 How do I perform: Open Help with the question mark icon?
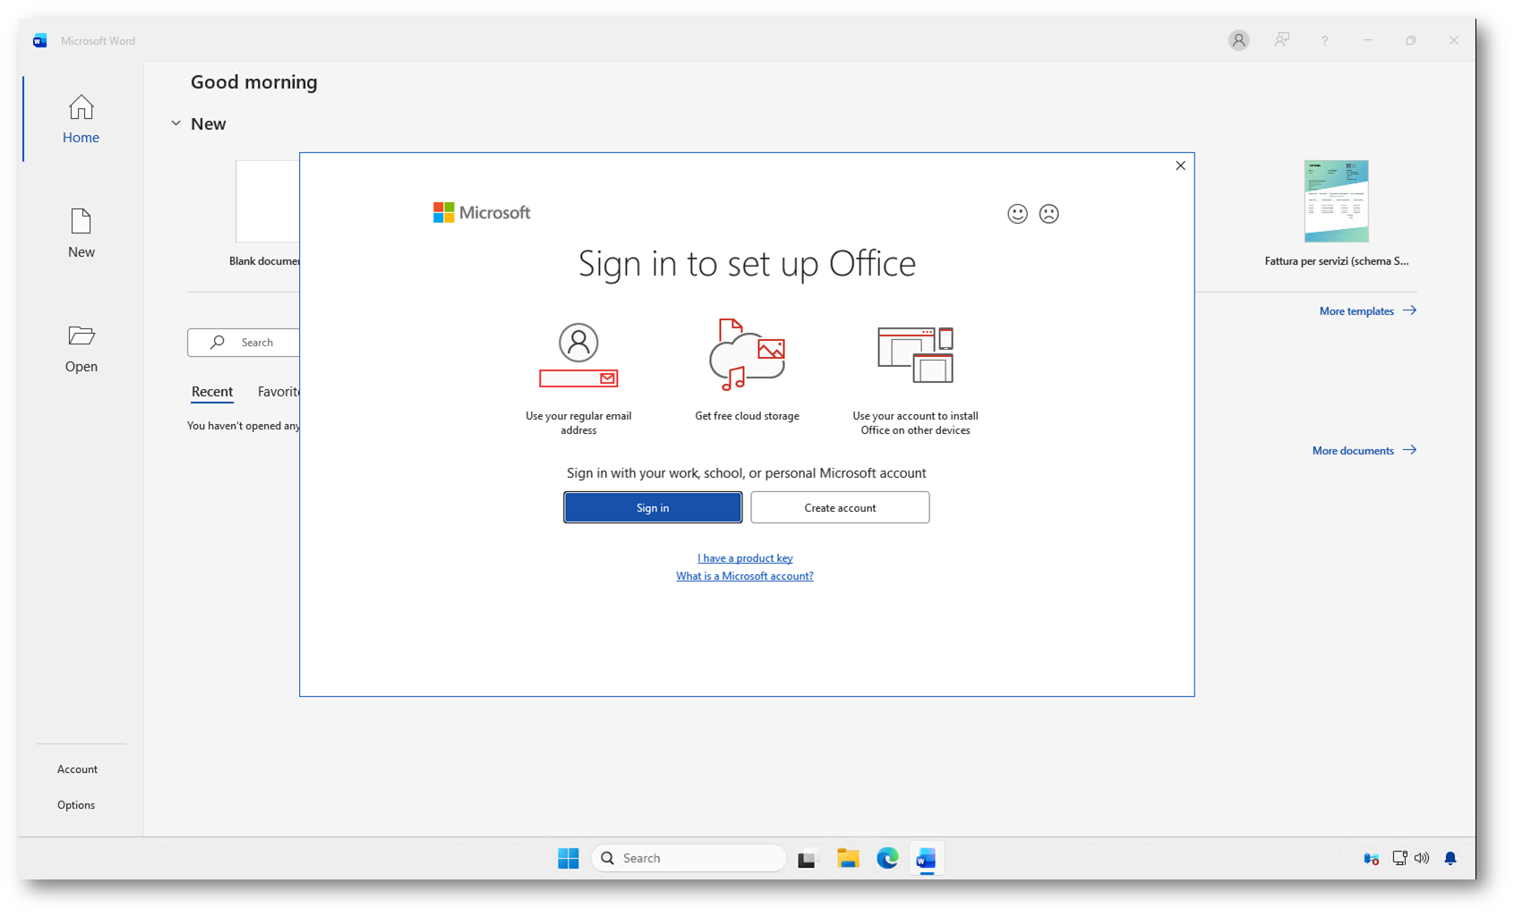click(1324, 40)
